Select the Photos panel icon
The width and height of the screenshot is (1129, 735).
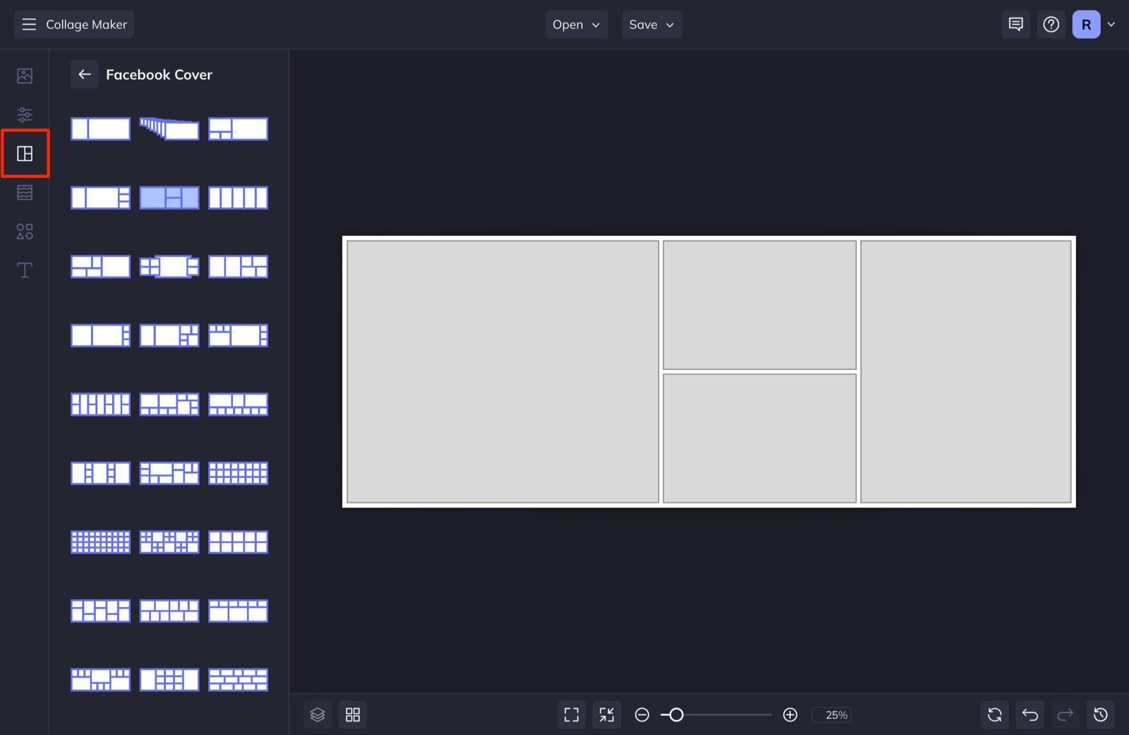point(25,76)
